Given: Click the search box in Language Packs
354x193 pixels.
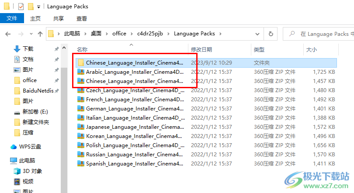Looking at the screenshot, I should click(x=318, y=34).
